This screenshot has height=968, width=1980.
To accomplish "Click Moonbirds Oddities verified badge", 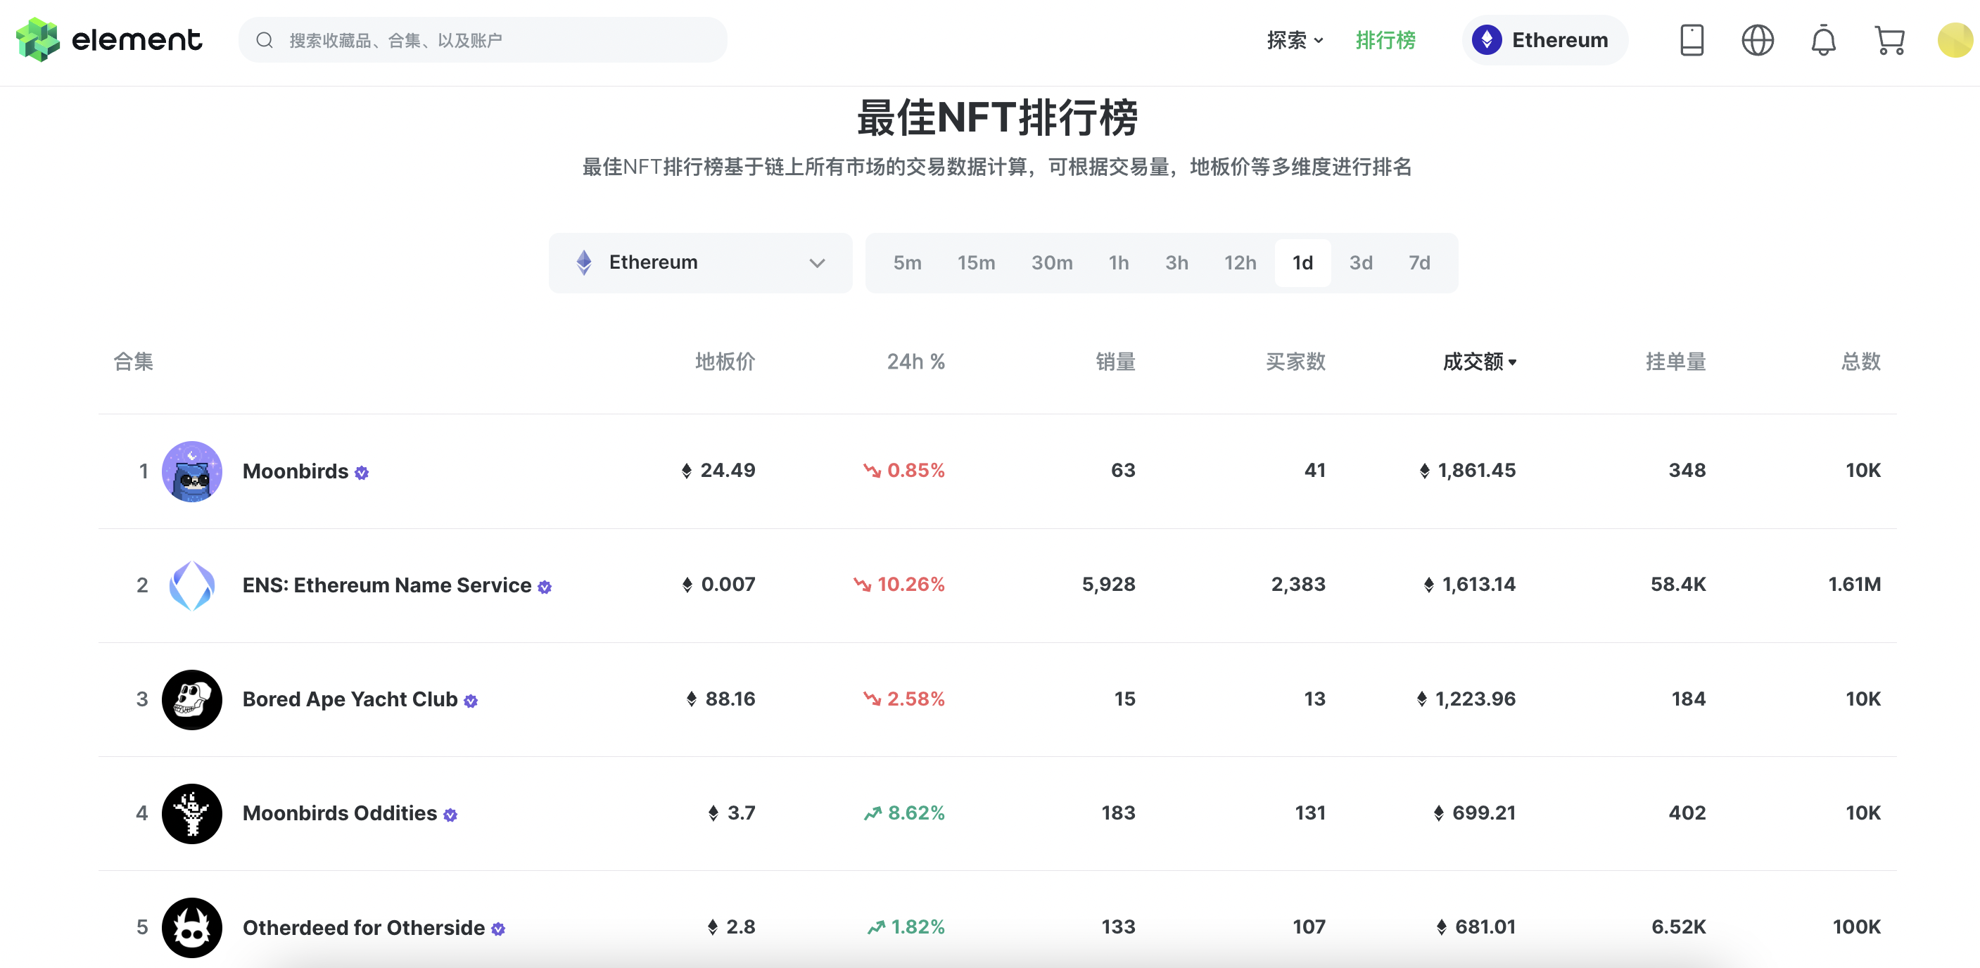I will [x=450, y=815].
